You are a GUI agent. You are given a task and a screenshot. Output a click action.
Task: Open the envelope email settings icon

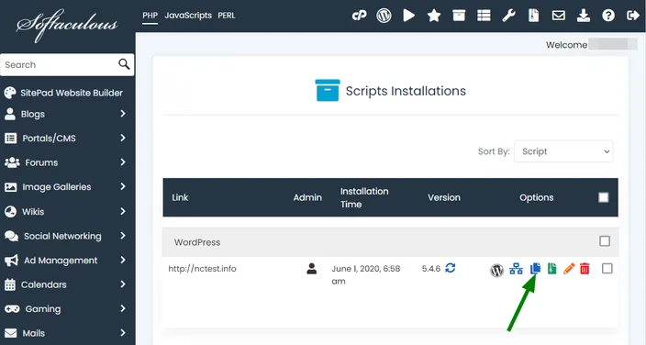click(x=559, y=16)
